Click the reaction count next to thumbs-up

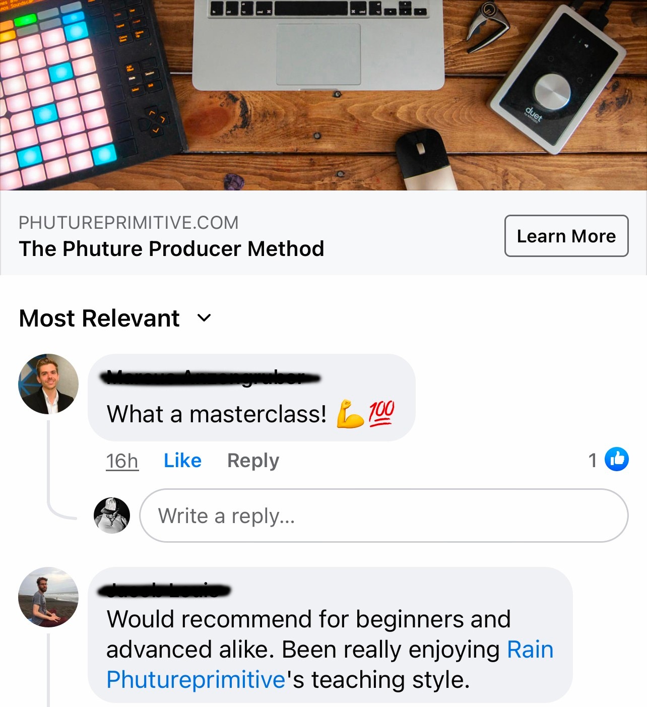point(593,460)
